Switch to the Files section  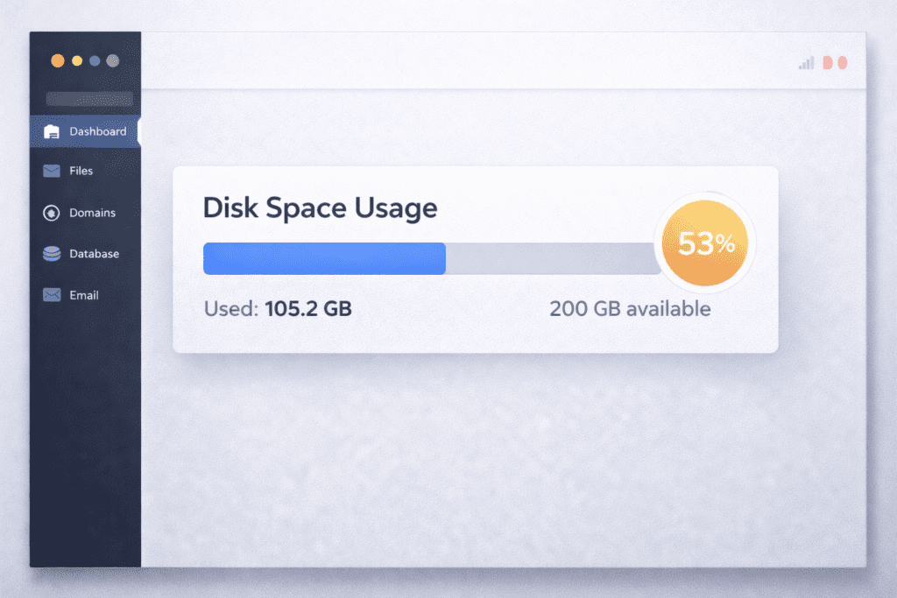tap(83, 171)
